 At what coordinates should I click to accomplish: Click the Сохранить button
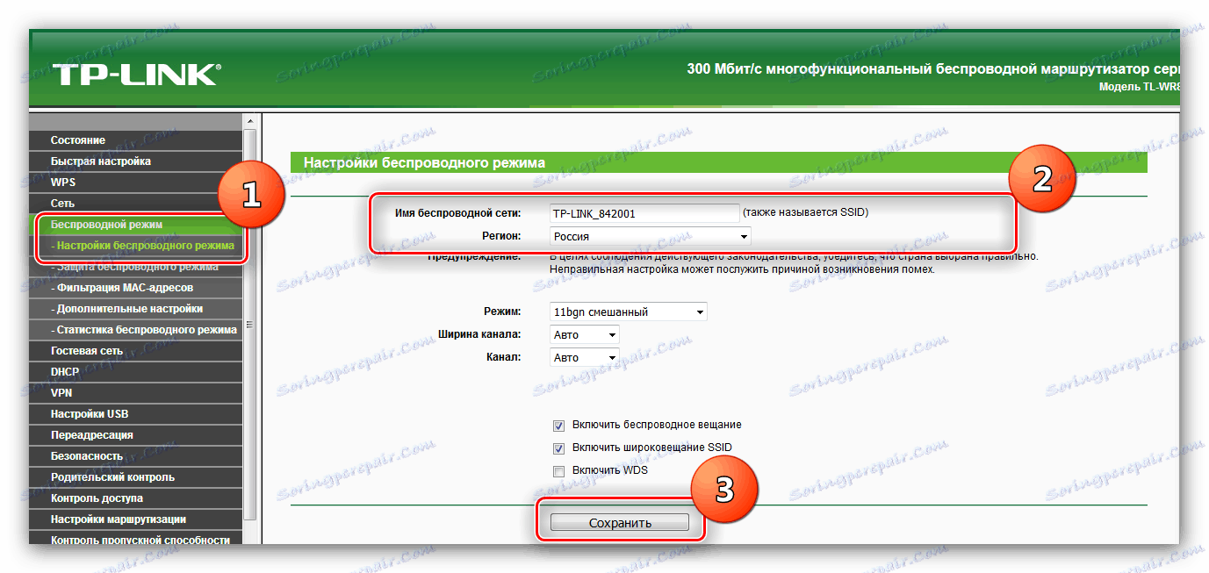pos(620,523)
